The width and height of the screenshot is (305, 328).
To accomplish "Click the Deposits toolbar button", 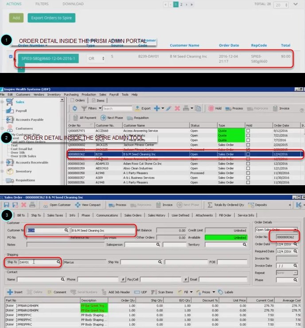I will coord(258,205).
